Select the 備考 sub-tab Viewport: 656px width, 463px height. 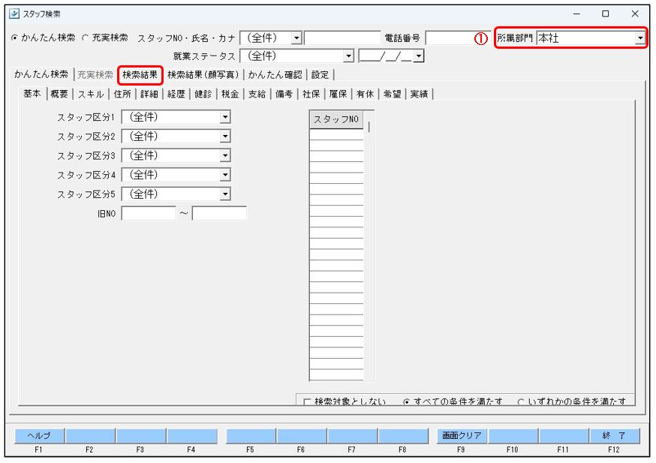(x=284, y=94)
